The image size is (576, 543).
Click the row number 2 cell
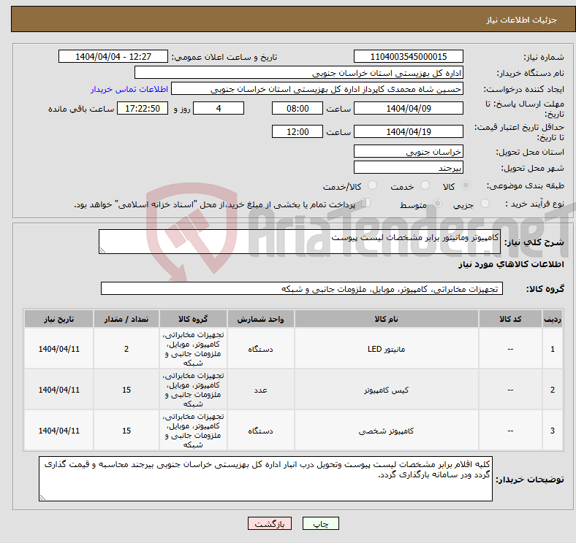pos(553,390)
